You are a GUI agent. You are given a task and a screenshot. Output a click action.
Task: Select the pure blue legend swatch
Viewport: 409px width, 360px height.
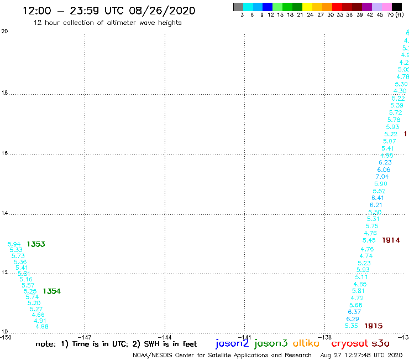point(268,7)
